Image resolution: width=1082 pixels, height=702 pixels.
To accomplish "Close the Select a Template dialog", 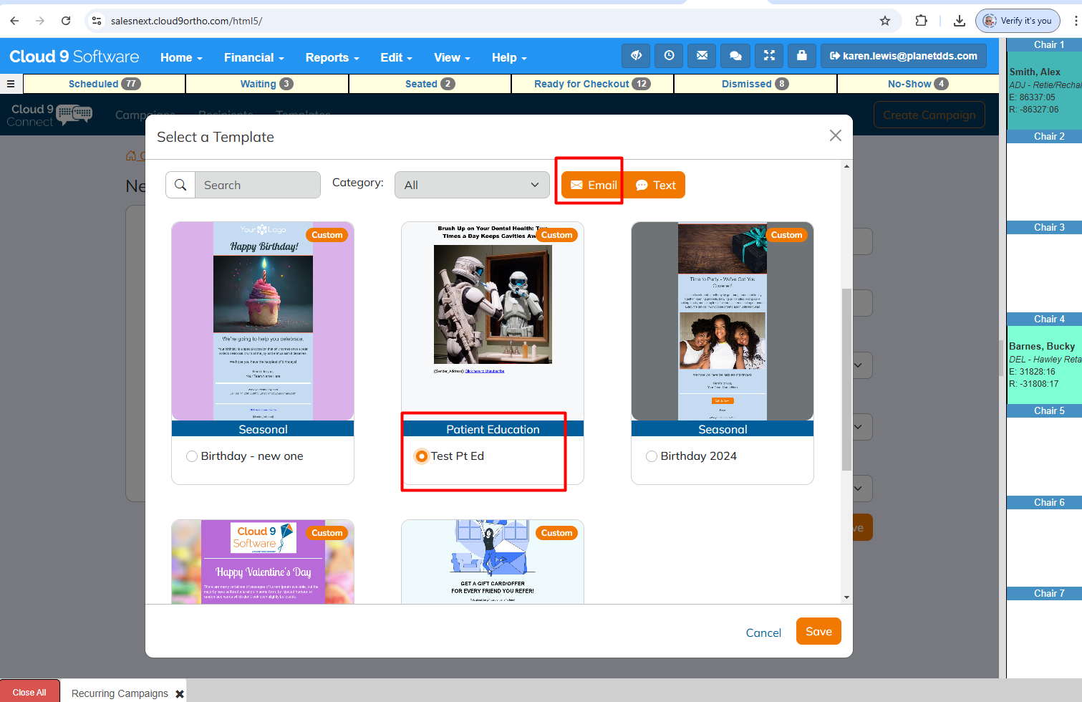I will pyautogui.click(x=835, y=135).
